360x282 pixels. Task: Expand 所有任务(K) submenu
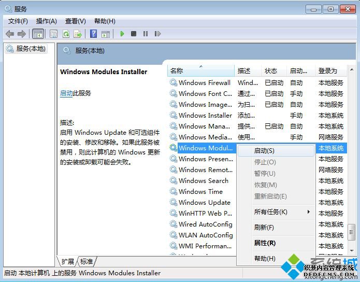[x=276, y=212]
